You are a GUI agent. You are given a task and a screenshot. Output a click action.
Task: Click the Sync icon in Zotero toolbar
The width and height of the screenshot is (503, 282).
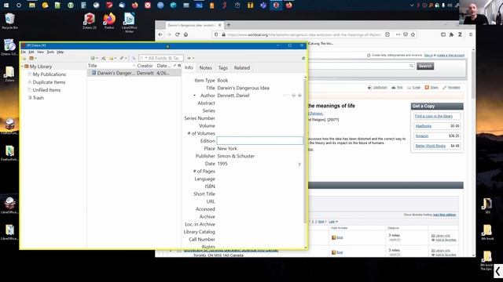coord(303,58)
